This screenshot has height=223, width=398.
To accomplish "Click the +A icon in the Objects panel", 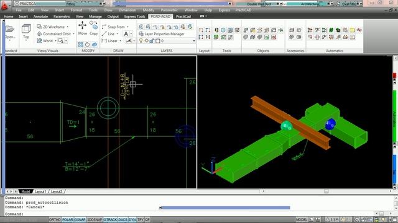I will point(280,30).
